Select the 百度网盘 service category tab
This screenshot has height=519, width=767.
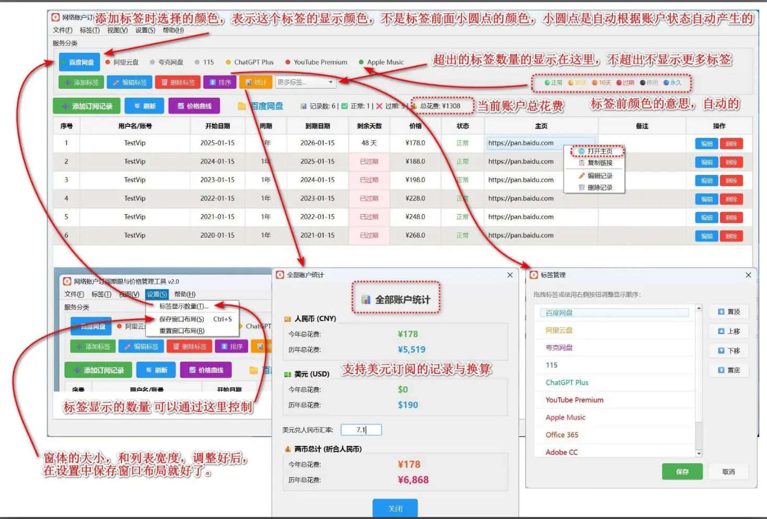coord(79,62)
